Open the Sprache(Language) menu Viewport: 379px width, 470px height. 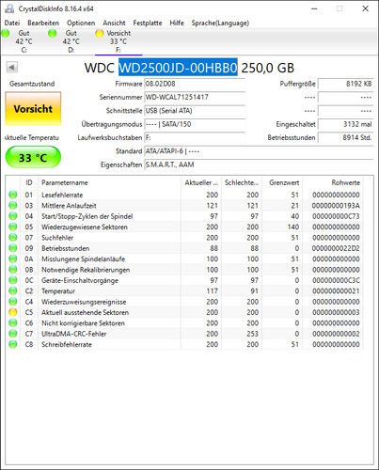(x=220, y=23)
